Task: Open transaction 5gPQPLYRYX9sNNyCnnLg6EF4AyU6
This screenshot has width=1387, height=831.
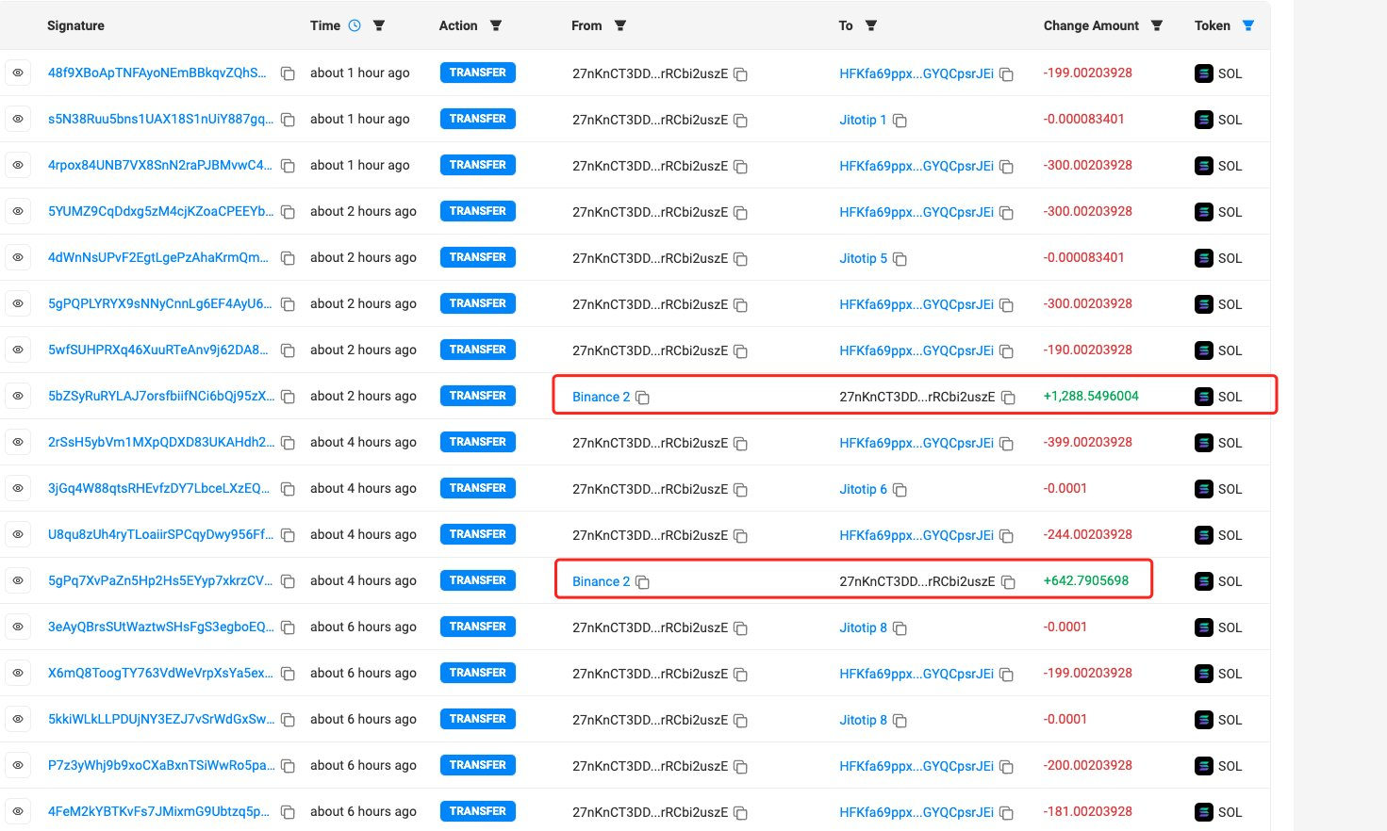Action: coord(160,303)
